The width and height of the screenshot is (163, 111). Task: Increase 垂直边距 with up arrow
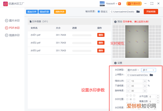click(158, 101)
